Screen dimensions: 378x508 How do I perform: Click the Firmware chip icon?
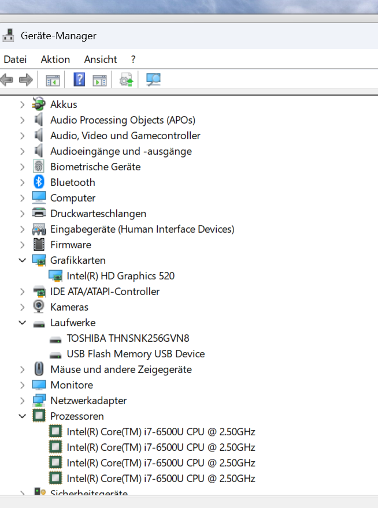pyautogui.click(x=39, y=245)
